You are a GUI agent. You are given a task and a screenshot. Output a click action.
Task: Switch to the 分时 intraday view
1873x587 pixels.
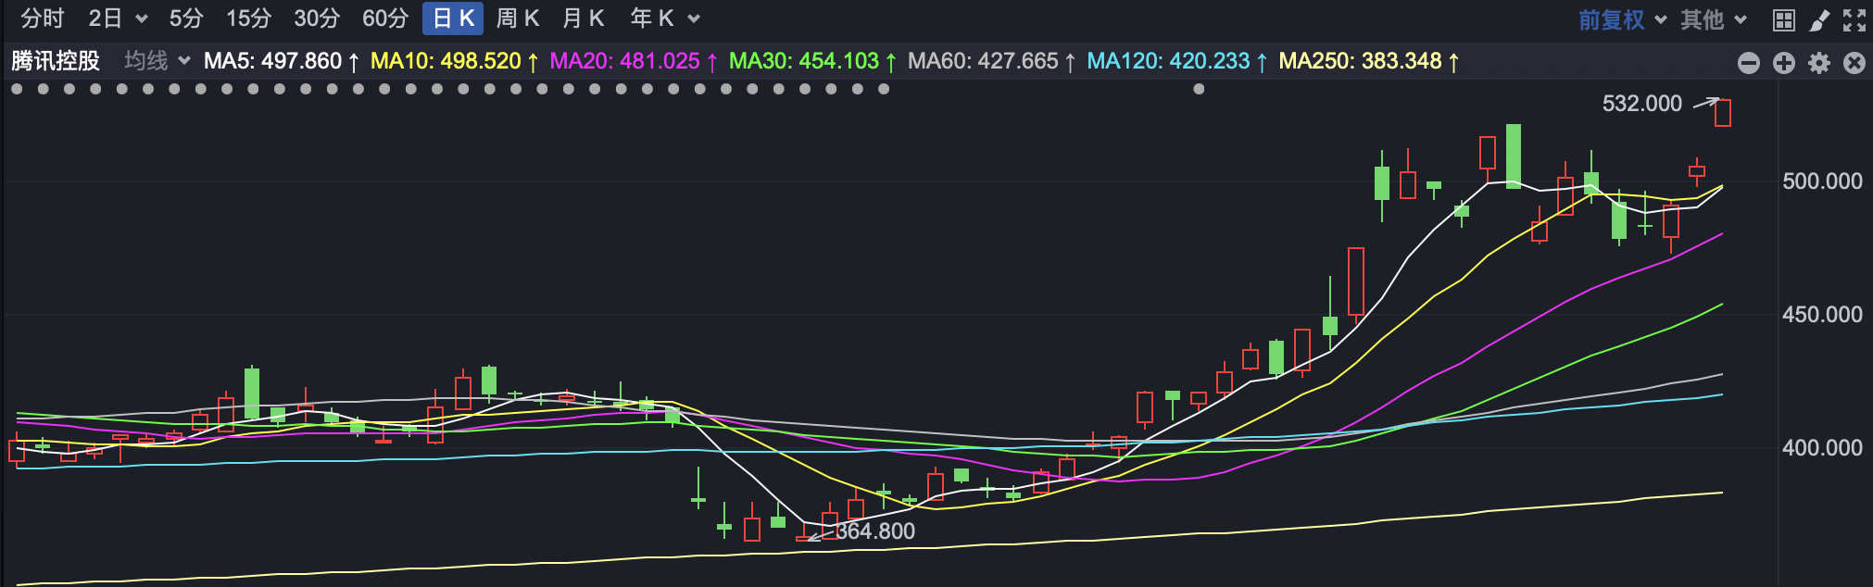43,19
